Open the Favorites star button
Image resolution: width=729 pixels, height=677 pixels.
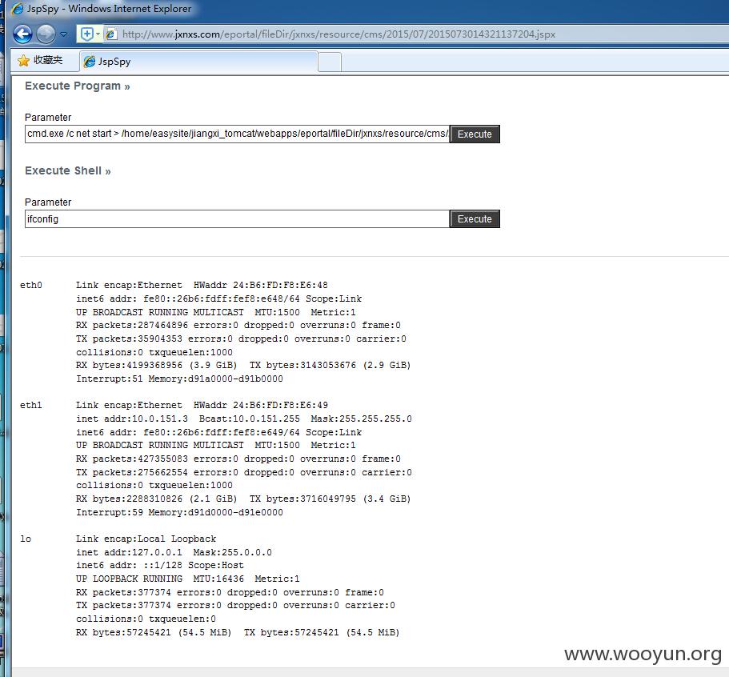pyautogui.click(x=40, y=60)
